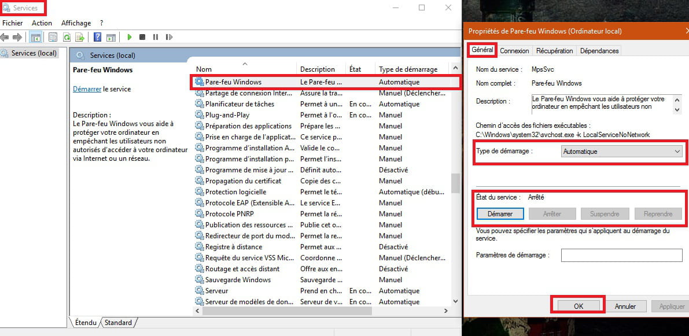
Task: Click the gear icon beside Programme de mise à jour
Action: pyautogui.click(x=200, y=170)
